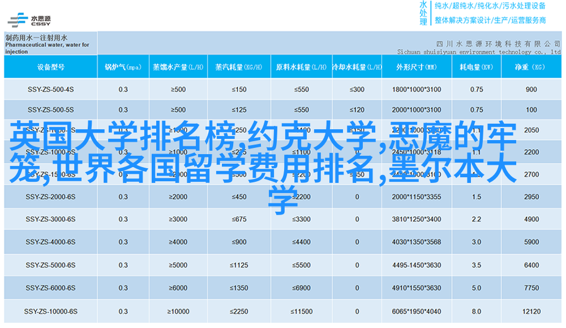Image resolution: width=566 pixels, height=328 pixels.
Task: Click the dimension cell 4495-1450*3630
Action: click(x=417, y=265)
